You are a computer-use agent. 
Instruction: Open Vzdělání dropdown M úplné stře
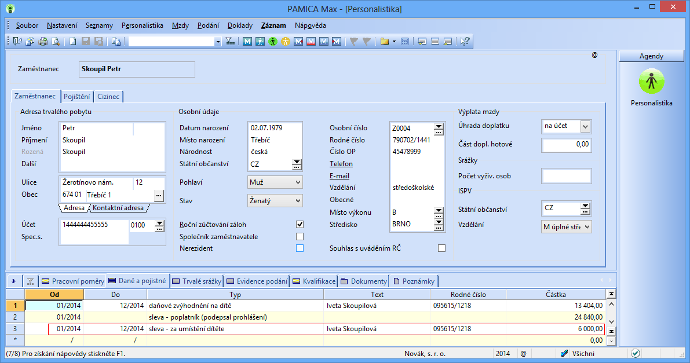[x=567, y=226]
